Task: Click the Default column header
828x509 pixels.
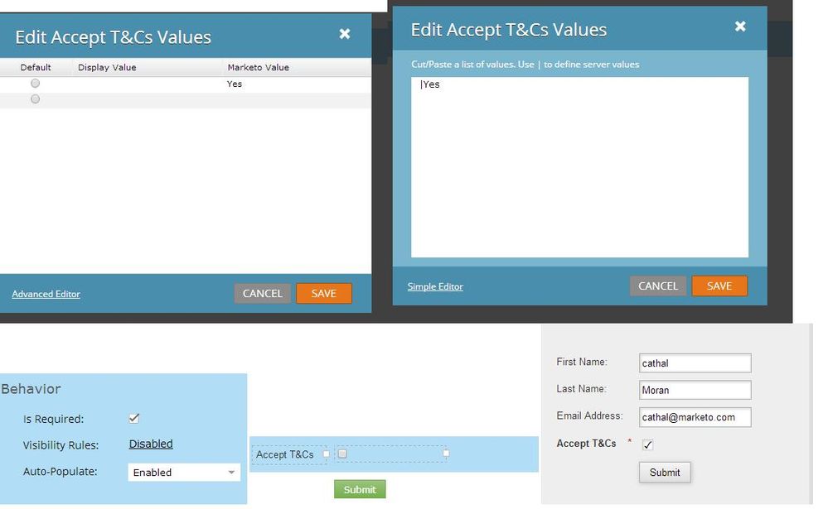Action: (36, 67)
